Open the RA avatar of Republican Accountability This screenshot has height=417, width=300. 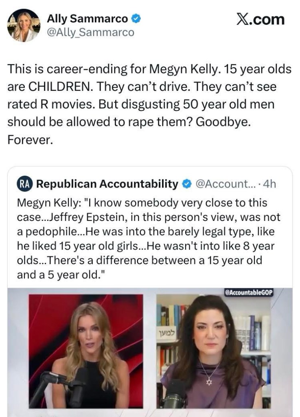point(25,184)
